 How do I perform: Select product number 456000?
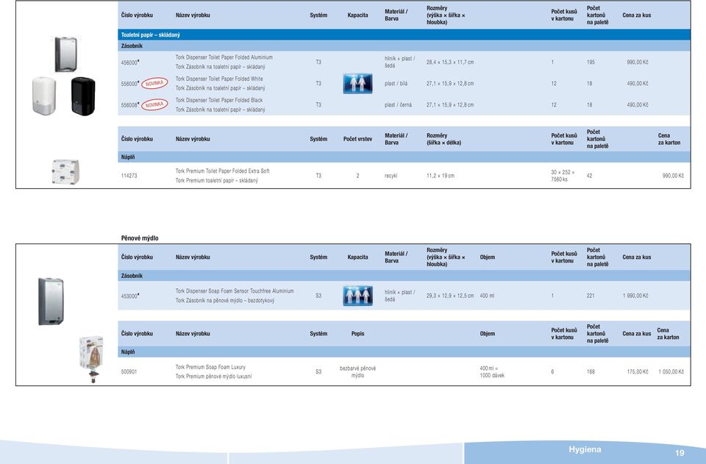pyautogui.click(x=129, y=63)
